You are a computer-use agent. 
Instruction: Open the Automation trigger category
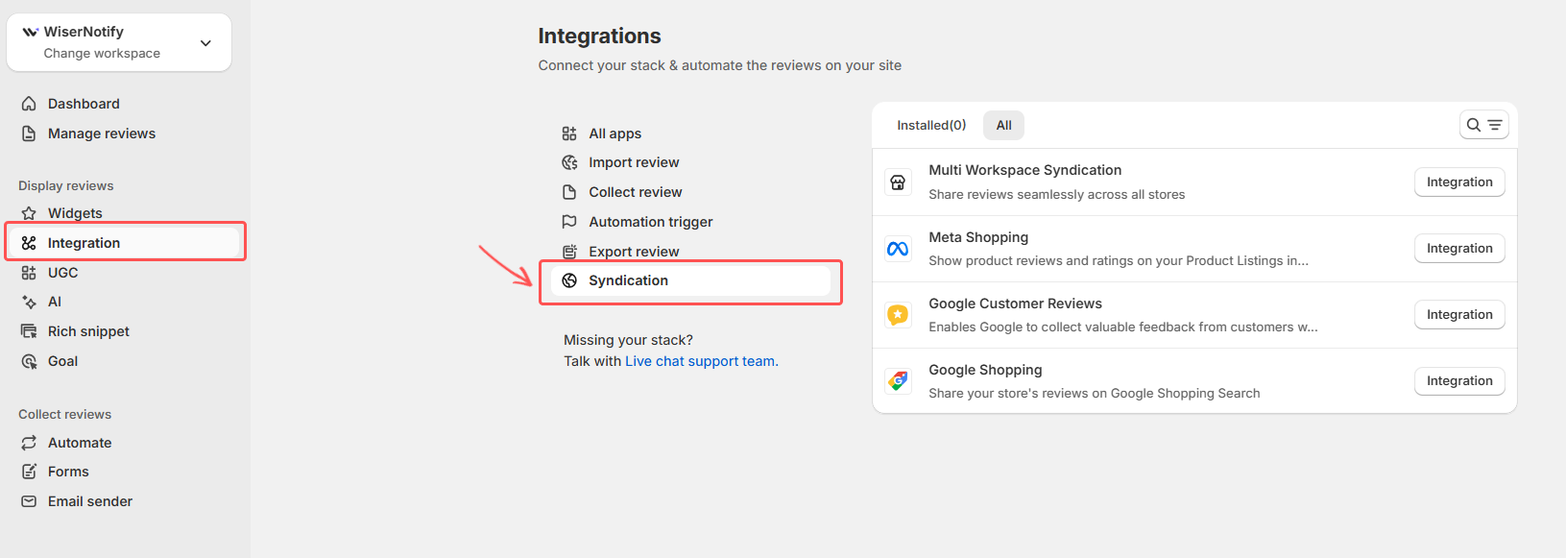point(650,222)
